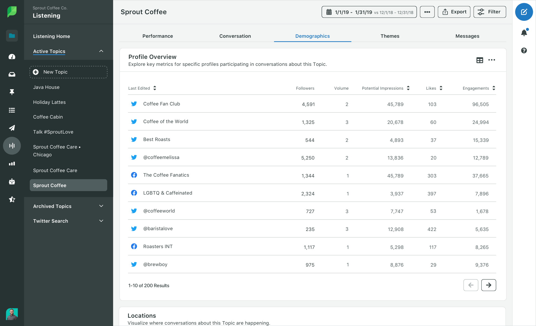Click the Twitter icon for @brewboy
536x326 pixels.
(x=134, y=264)
